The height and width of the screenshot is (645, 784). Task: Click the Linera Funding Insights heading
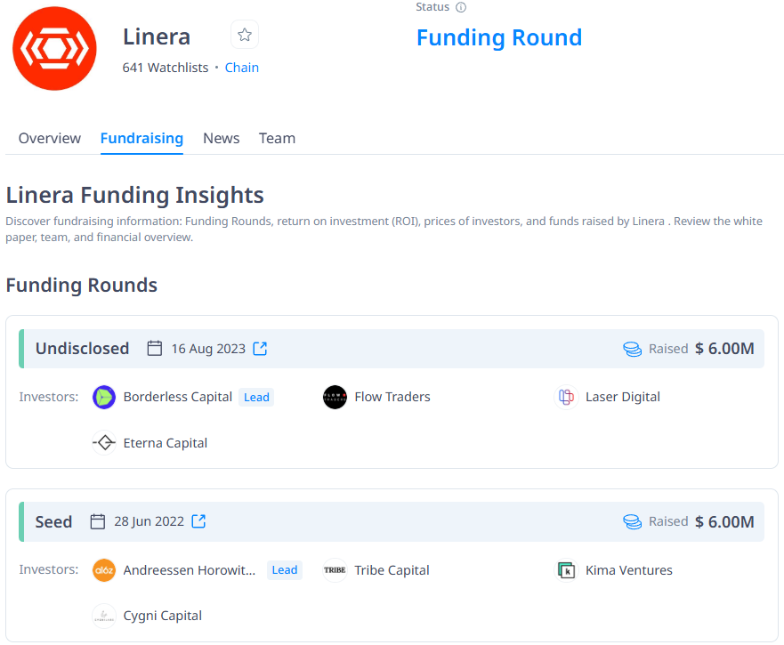point(134,195)
